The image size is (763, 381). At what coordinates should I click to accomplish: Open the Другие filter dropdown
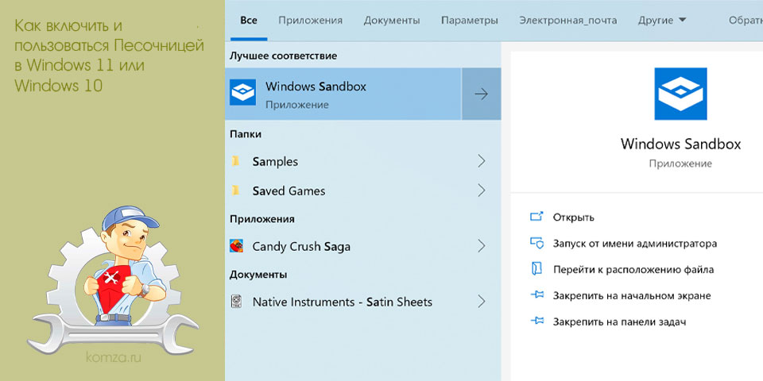(x=662, y=21)
